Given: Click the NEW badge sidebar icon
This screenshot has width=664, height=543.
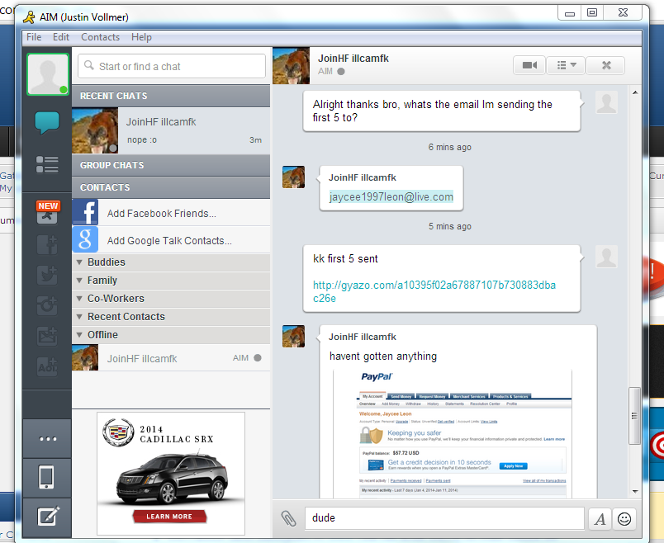Looking at the screenshot, I should point(47,212).
